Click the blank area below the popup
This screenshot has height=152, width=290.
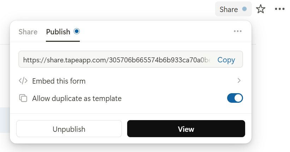coord(141,148)
